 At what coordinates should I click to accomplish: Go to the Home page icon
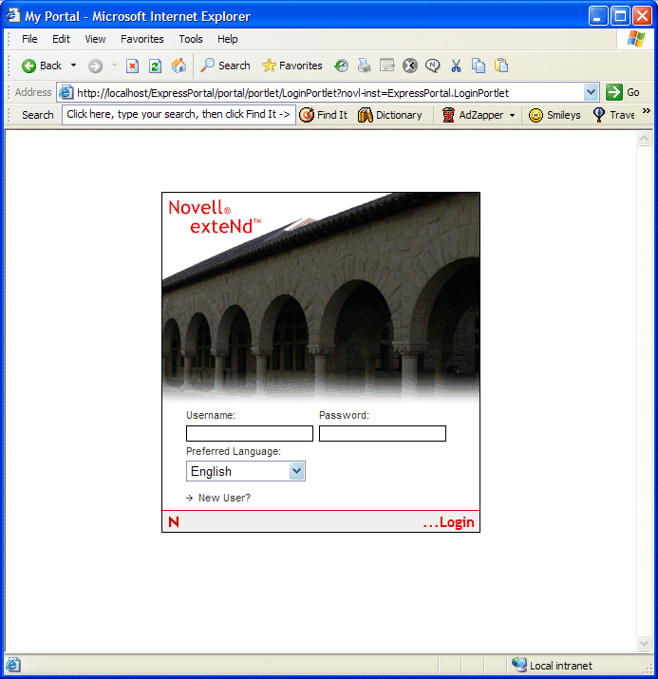click(x=179, y=66)
